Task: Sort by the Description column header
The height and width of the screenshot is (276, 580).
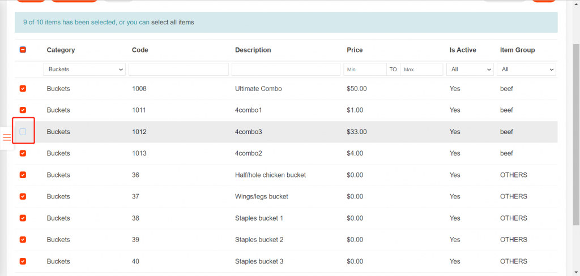Action: pos(253,50)
